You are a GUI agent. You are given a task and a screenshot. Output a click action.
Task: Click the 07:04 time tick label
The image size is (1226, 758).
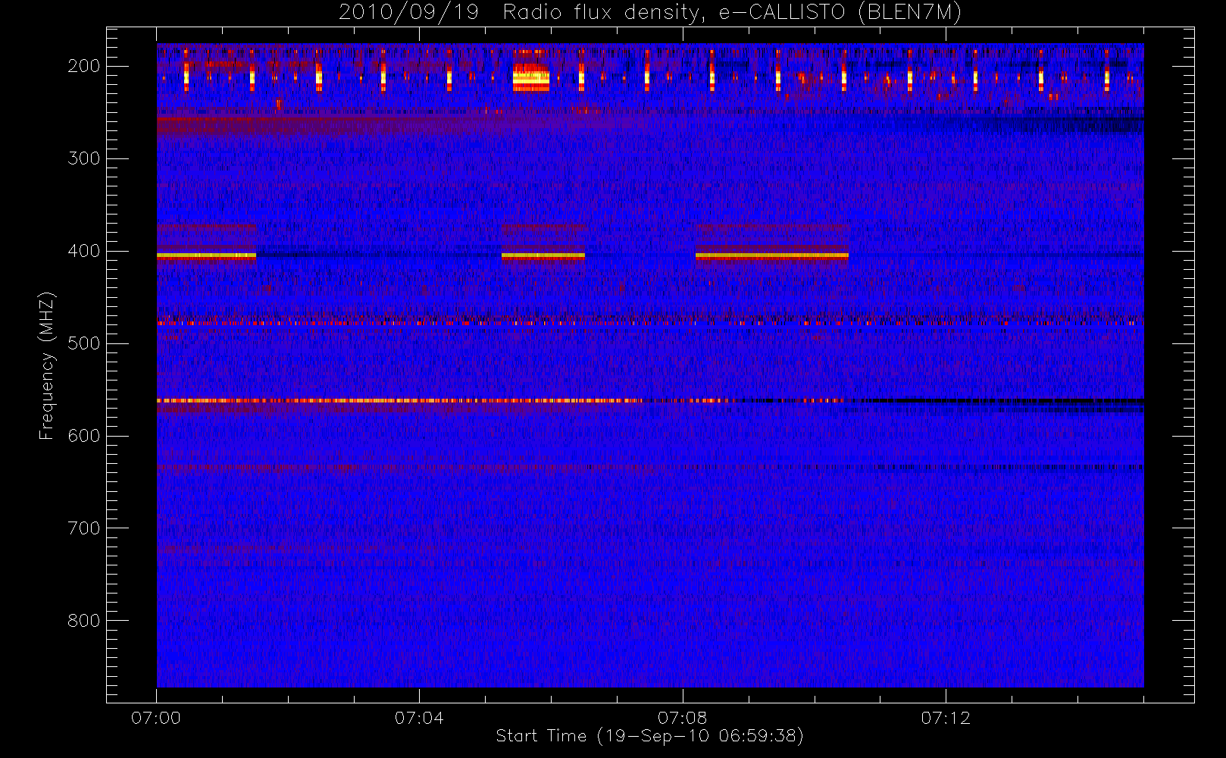419,718
